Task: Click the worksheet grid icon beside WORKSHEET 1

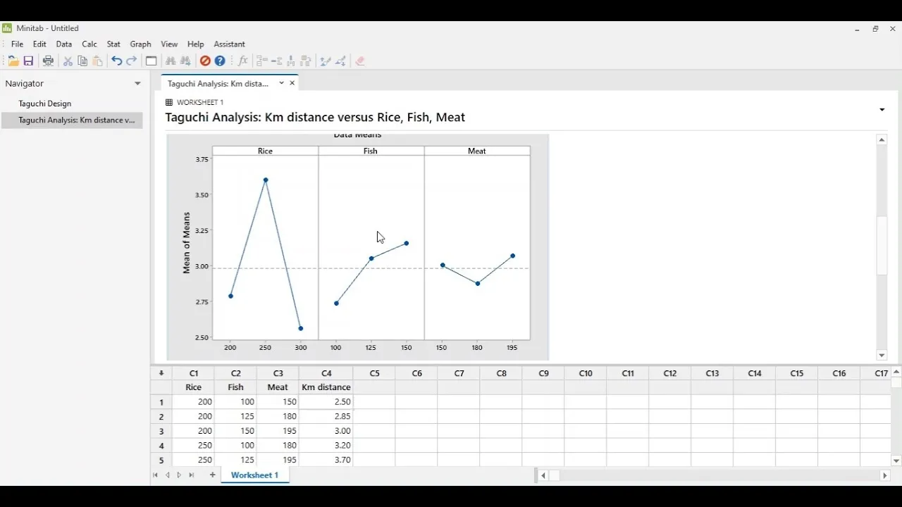Action: 169,102
